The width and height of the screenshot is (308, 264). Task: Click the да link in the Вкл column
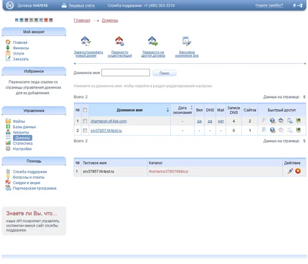pyautogui.click(x=199, y=121)
